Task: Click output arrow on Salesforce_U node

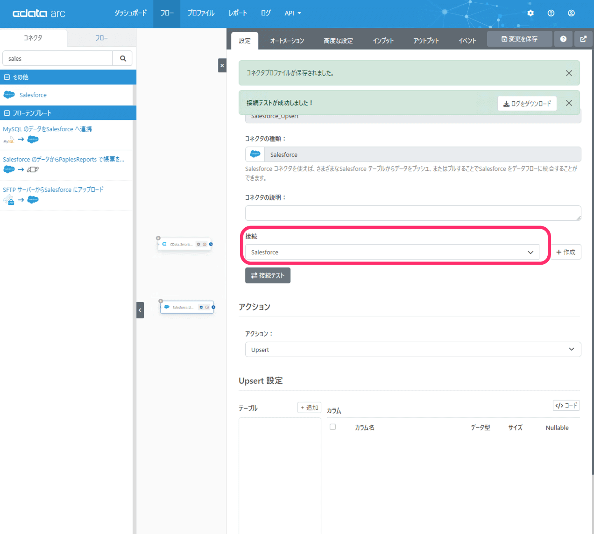Action: coord(213,307)
